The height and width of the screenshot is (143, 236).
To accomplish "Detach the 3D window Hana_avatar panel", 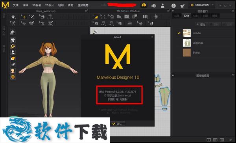I will (87, 11).
